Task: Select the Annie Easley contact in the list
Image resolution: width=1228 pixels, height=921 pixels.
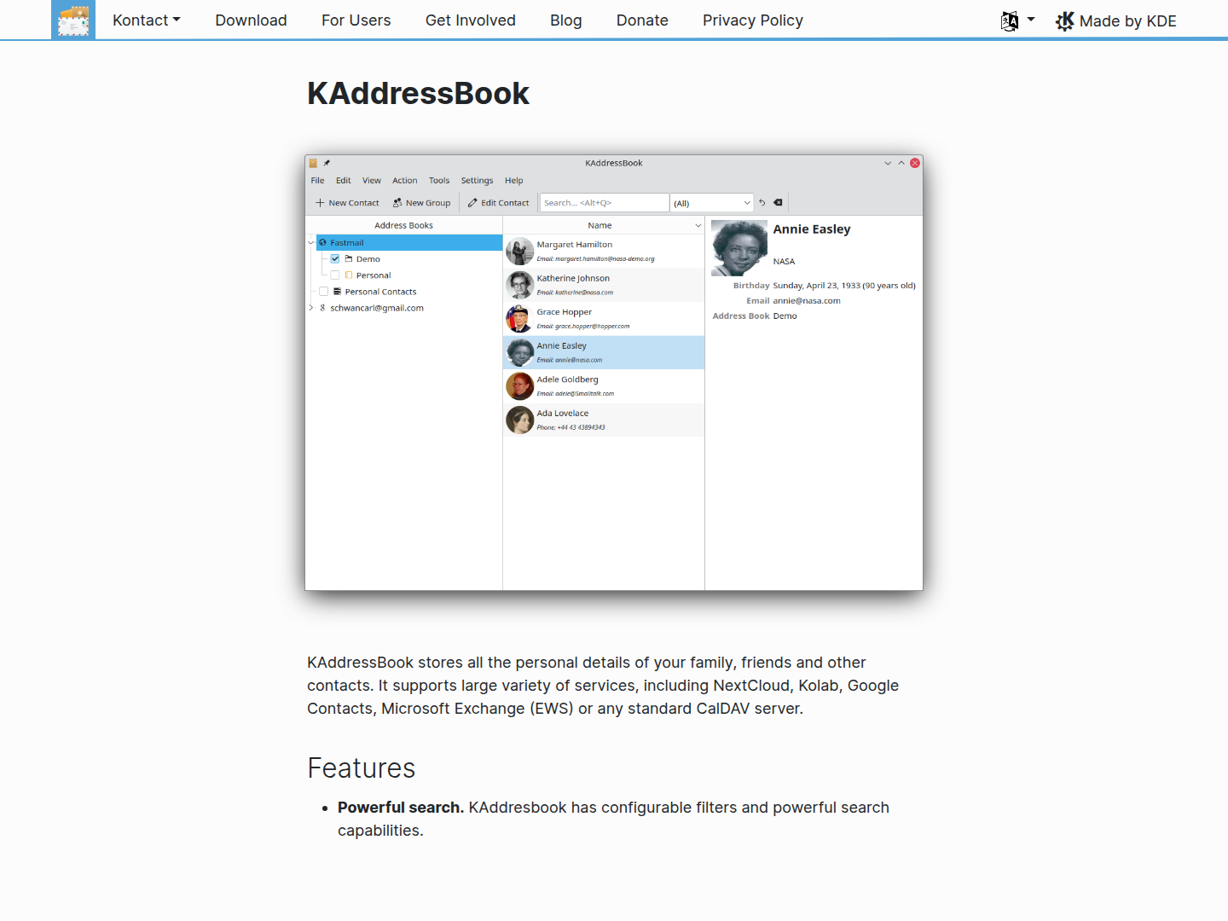Action: [x=604, y=352]
